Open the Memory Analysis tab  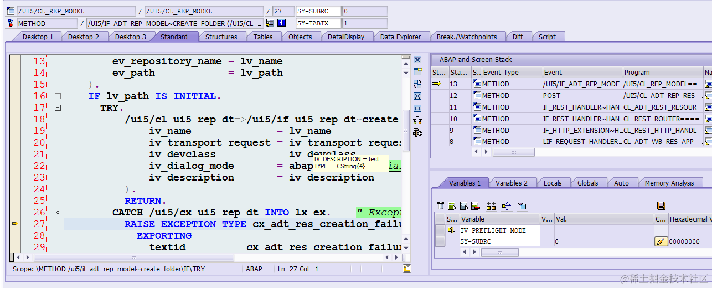coord(669,183)
